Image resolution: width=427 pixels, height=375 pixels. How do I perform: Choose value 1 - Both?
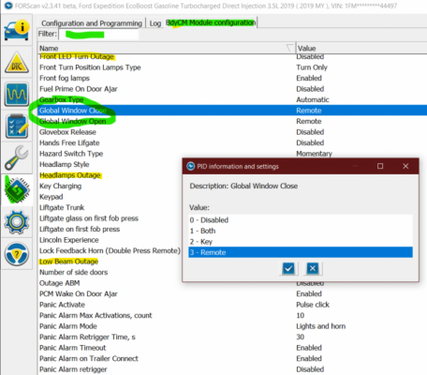tap(301, 231)
